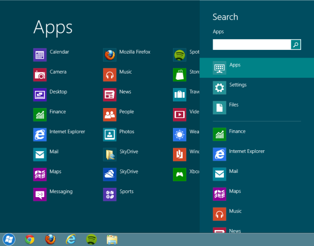Open the Finance icon in Apps list

[40, 115]
